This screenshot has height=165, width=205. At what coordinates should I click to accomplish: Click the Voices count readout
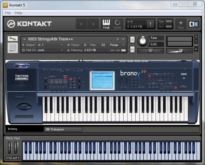(85, 45)
